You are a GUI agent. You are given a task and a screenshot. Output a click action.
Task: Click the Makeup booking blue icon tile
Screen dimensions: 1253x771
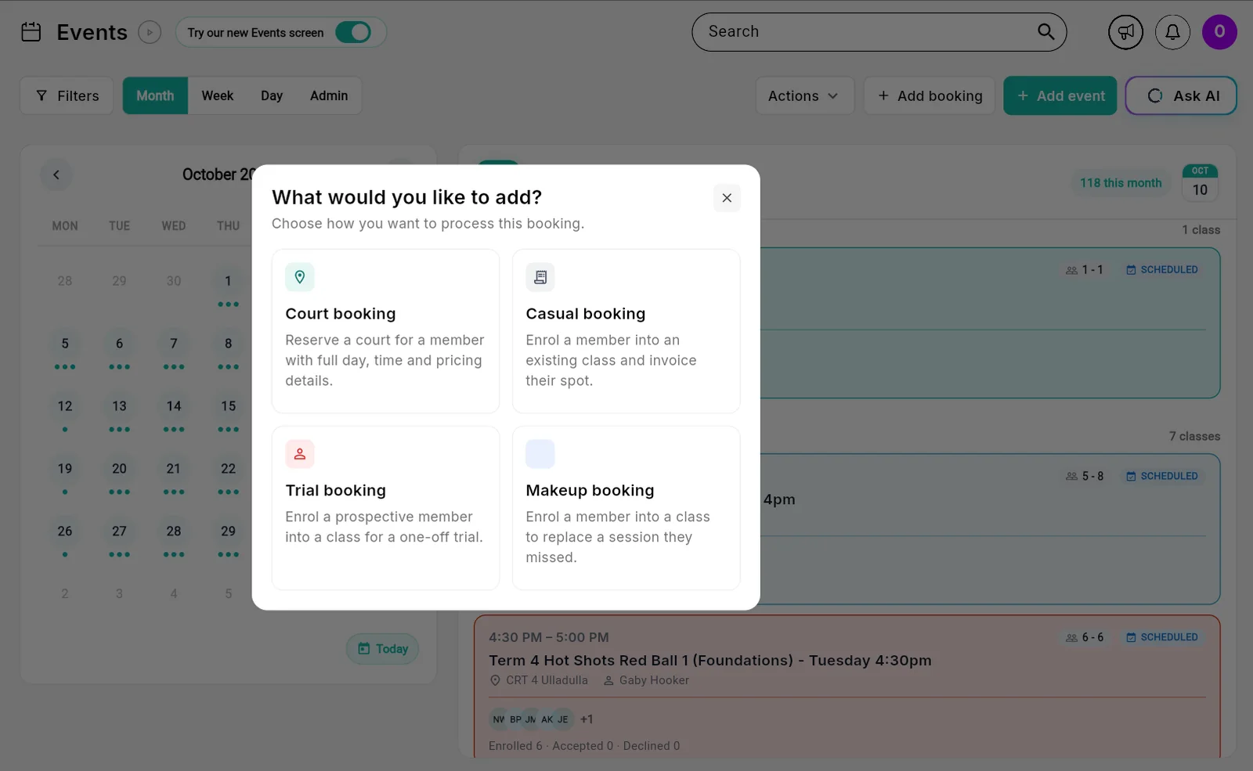(540, 454)
